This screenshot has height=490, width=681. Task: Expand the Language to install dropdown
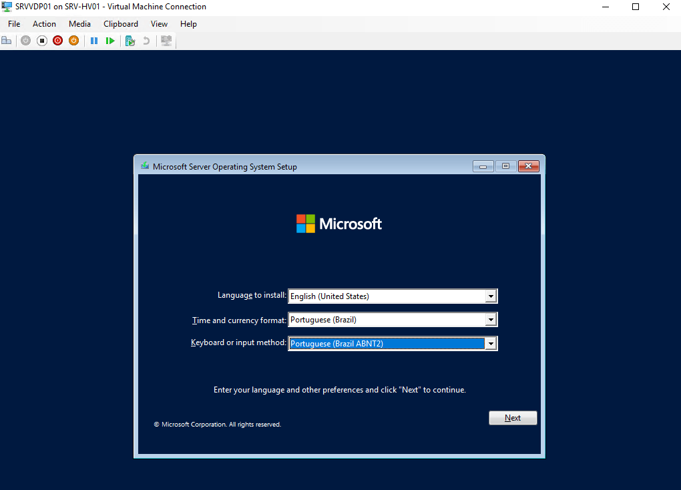pyautogui.click(x=491, y=296)
